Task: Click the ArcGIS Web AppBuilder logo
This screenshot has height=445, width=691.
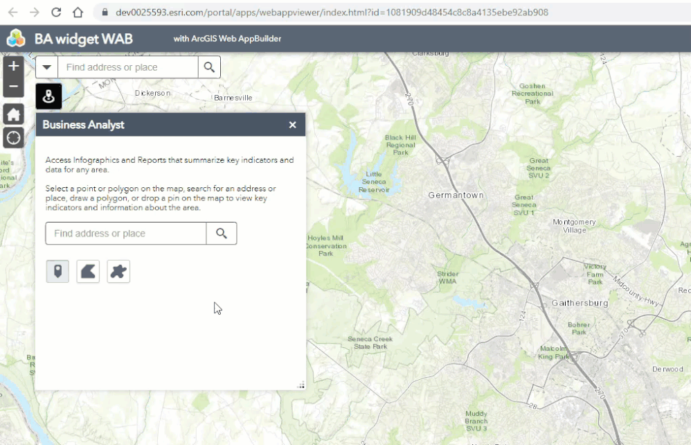Action: point(17,38)
